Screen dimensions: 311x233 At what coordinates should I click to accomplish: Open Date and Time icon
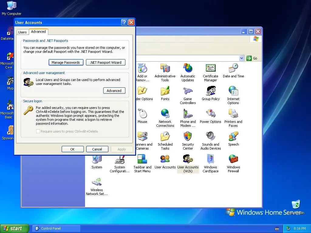[233, 70]
